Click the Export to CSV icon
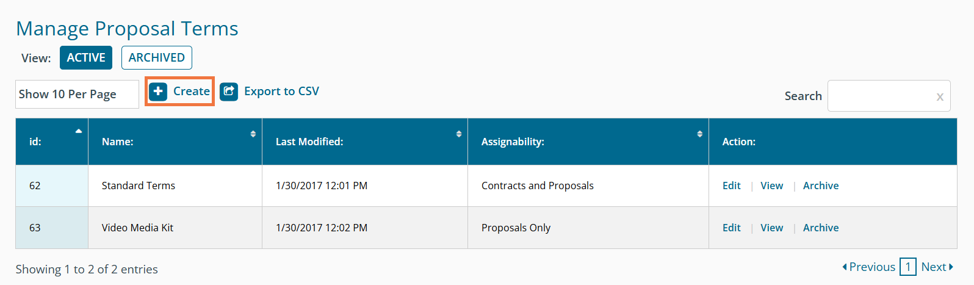This screenshot has height=285, width=974. tap(229, 92)
